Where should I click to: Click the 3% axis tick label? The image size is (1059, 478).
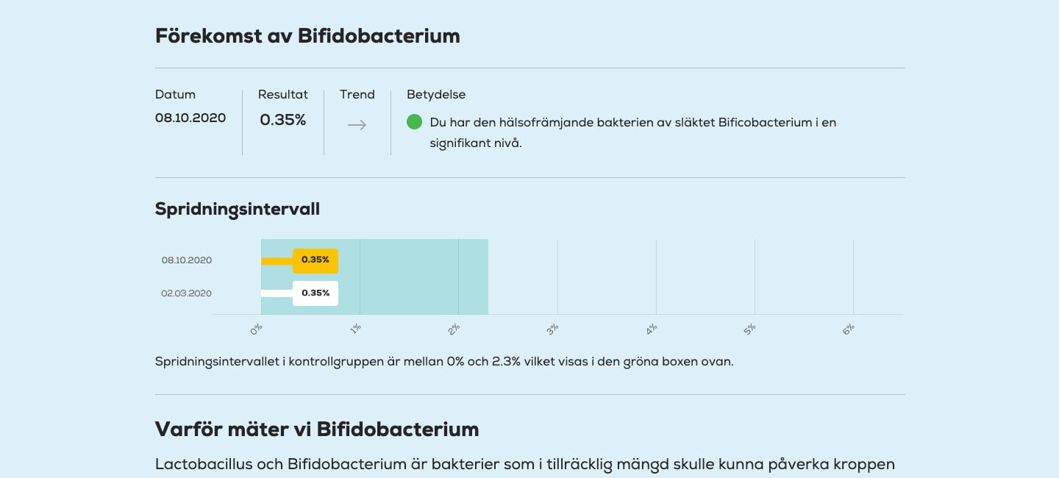[x=553, y=330]
